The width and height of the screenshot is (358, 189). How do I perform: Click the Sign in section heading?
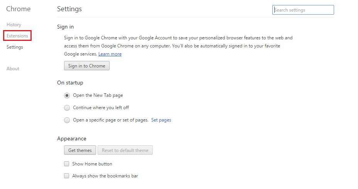pos(65,27)
